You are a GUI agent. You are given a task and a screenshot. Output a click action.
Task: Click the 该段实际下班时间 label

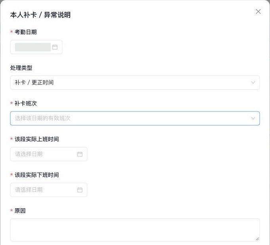37,175
